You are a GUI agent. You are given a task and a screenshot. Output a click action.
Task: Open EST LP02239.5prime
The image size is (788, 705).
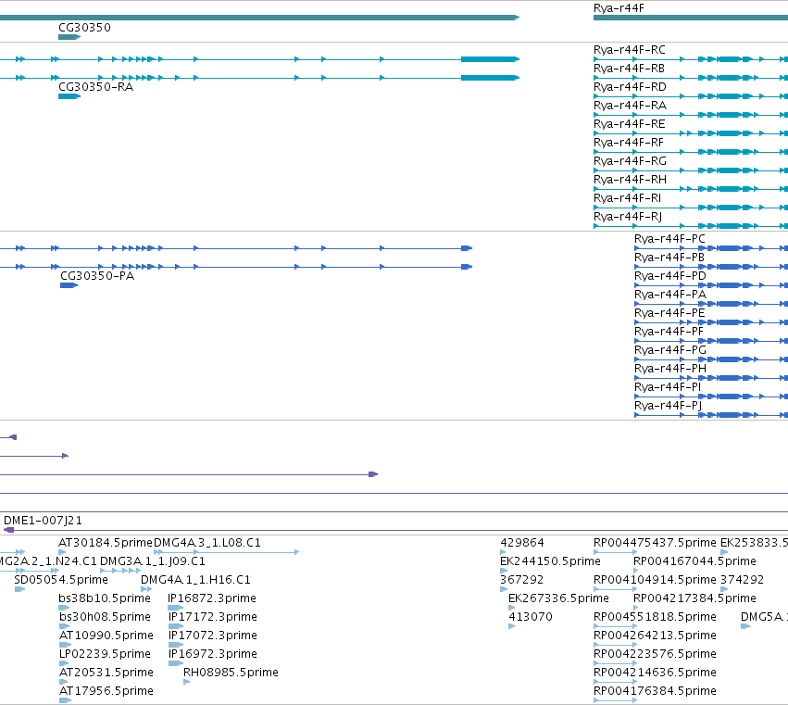coord(105,654)
